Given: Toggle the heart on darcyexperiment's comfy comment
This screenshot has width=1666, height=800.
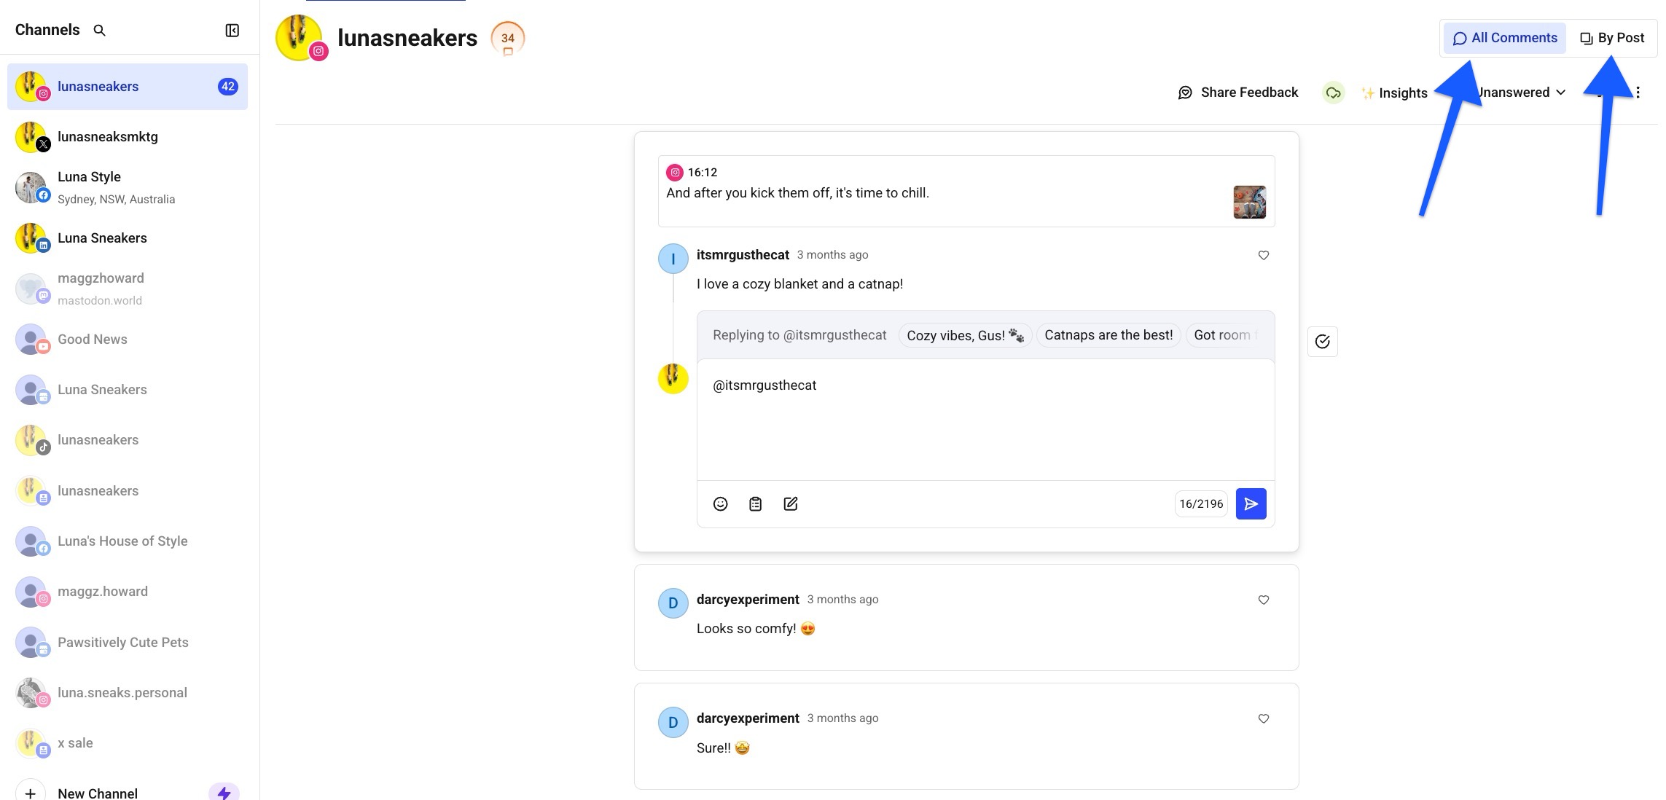Looking at the screenshot, I should tap(1263, 600).
